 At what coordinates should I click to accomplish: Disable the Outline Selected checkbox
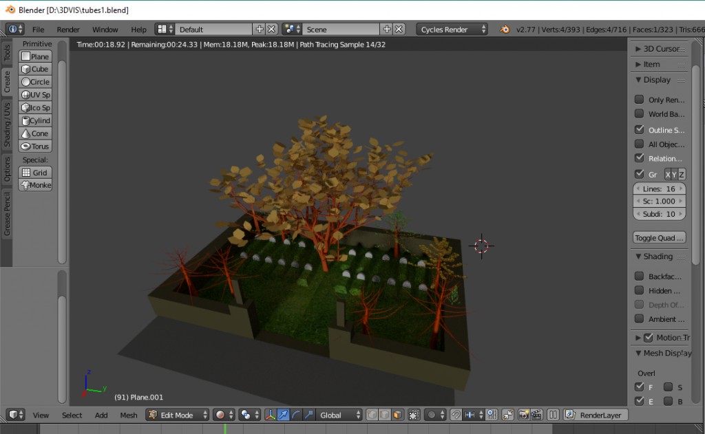[639, 129]
